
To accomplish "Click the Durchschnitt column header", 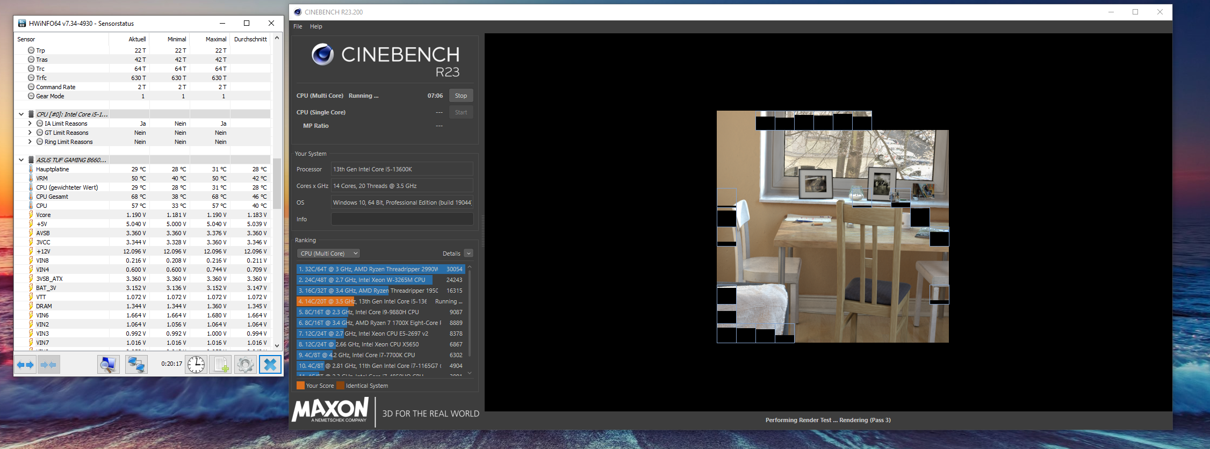I will [x=250, y=39].
